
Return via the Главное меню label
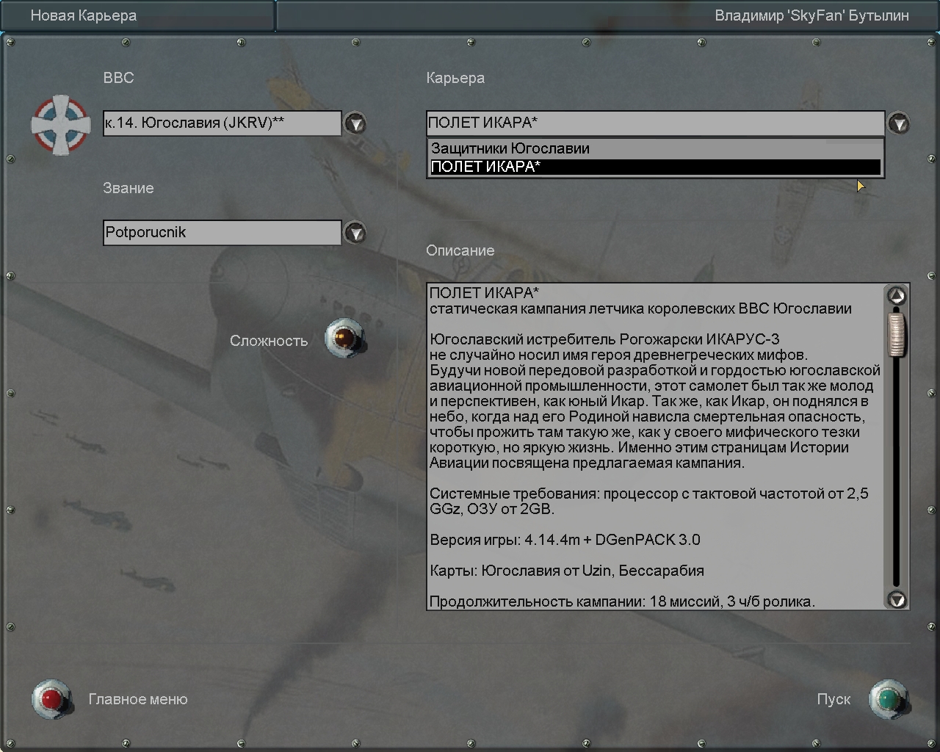(138, 699)
